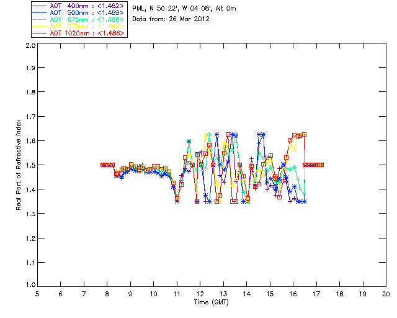
Task: Click the 2.0 y-axis tick label
Action: pyautogui.click(x=30, y=45)
